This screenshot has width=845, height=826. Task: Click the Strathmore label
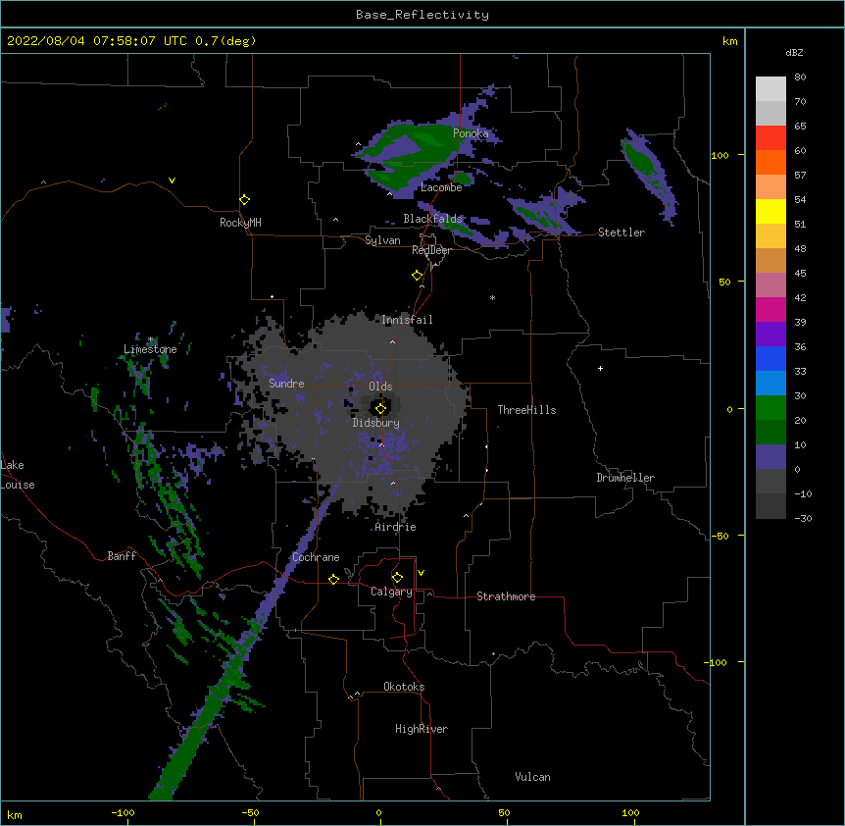[x=506, y=596]
